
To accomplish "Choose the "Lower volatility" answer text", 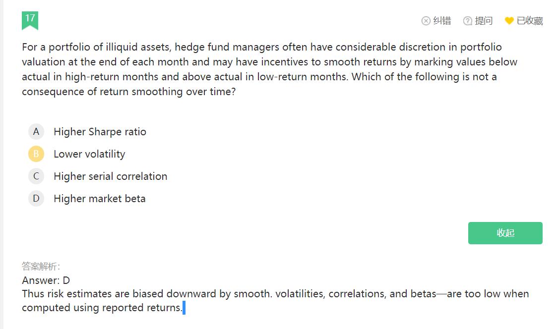I will pyautogui.click(x=89, y=154).
